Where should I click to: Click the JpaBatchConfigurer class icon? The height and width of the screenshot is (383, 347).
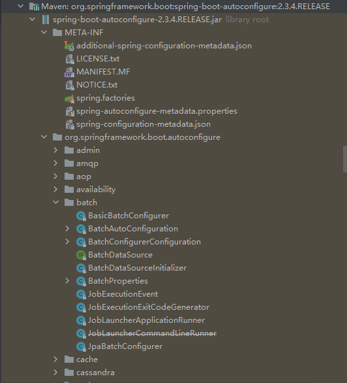[x=81, y=346]
